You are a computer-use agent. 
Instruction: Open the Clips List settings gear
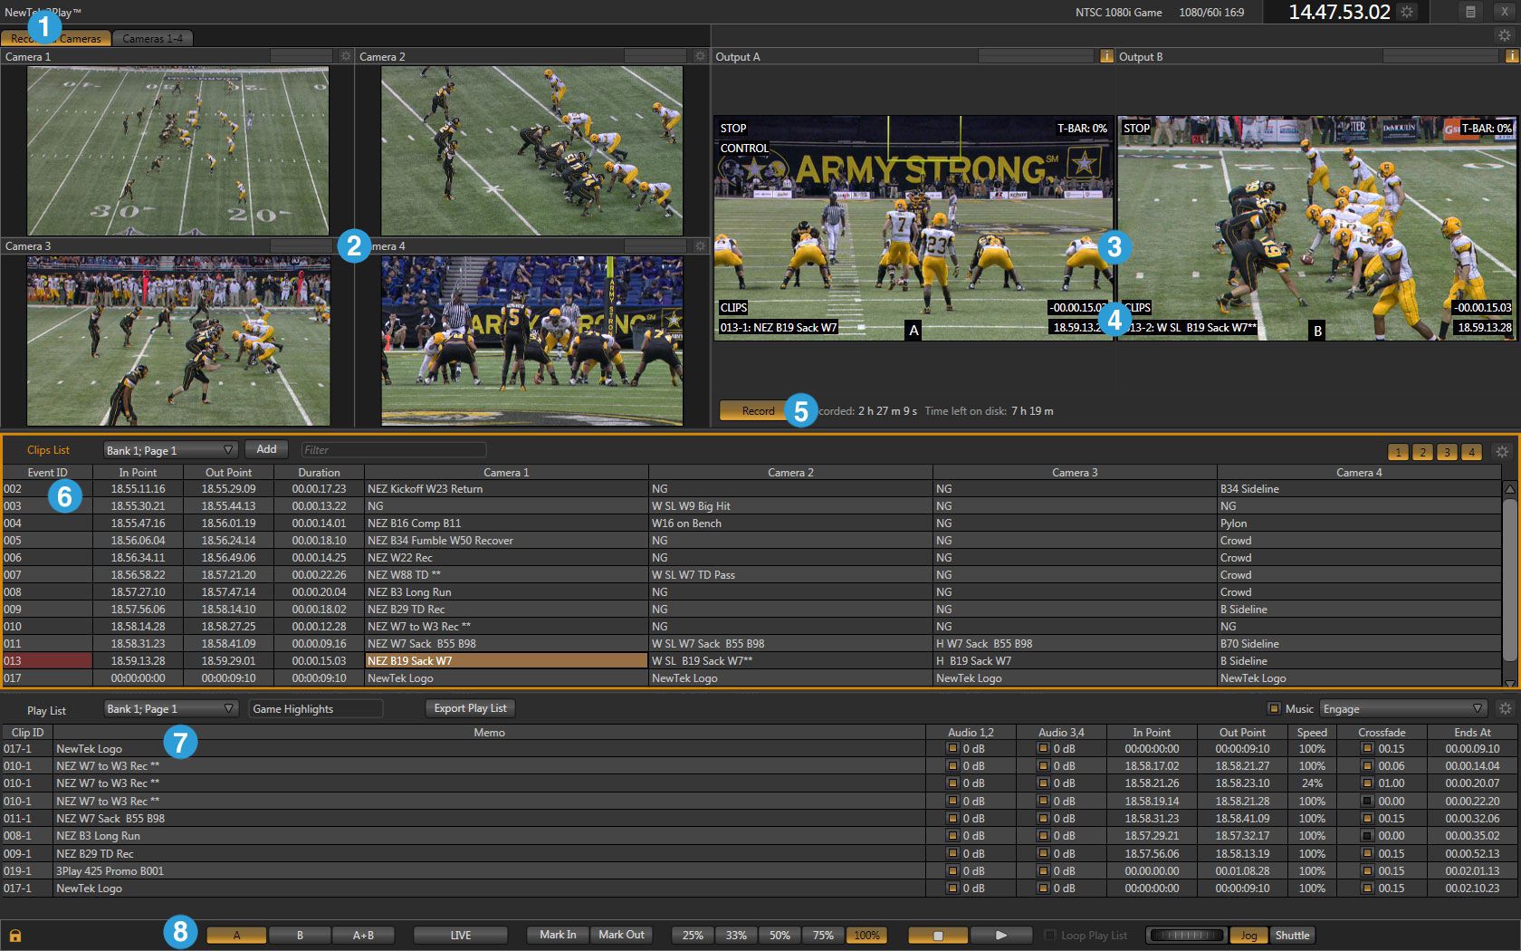(1502, 451)
